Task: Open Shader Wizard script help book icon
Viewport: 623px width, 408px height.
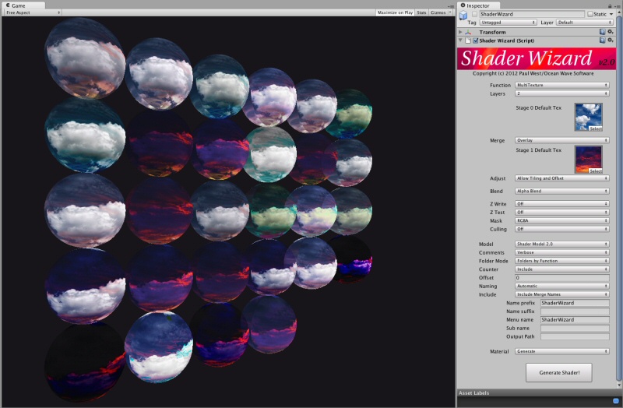Action: tap(602, 40)
